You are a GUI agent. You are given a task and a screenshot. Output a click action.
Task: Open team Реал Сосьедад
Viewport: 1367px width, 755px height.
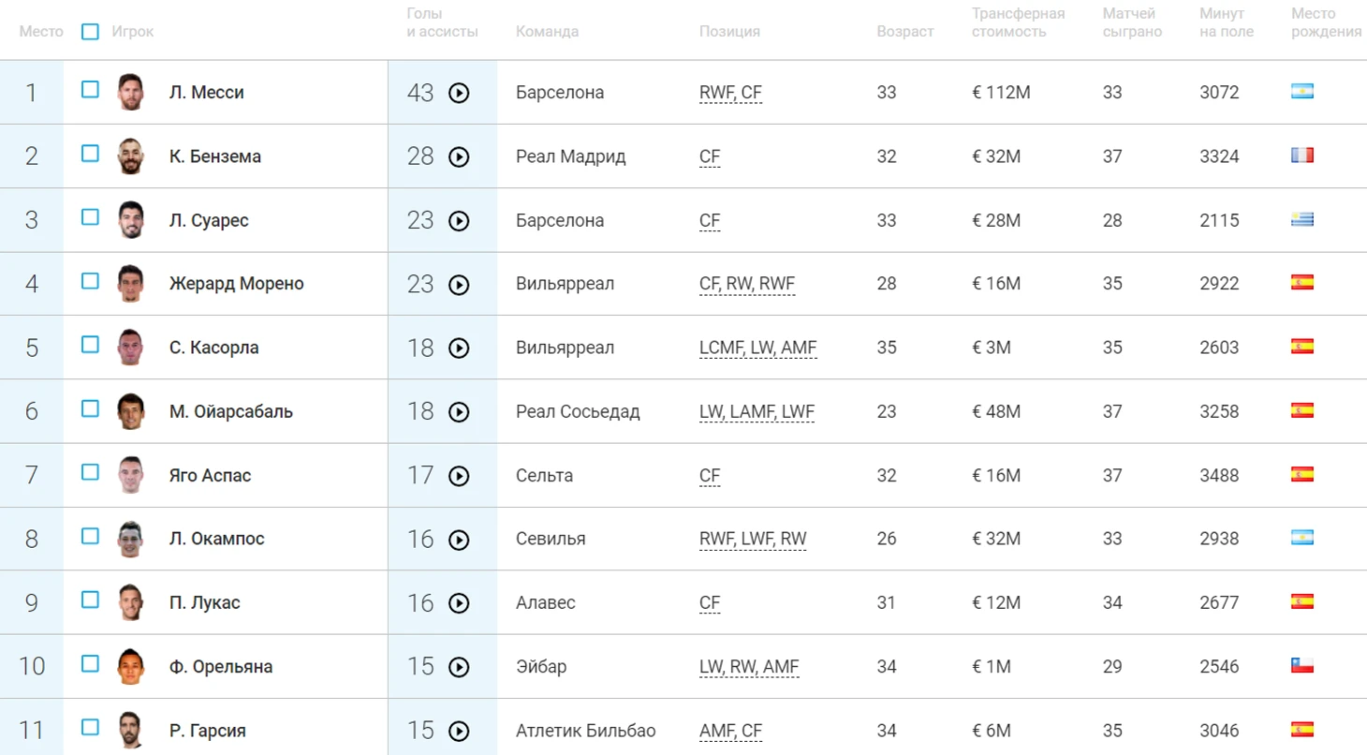click(578, 411)
